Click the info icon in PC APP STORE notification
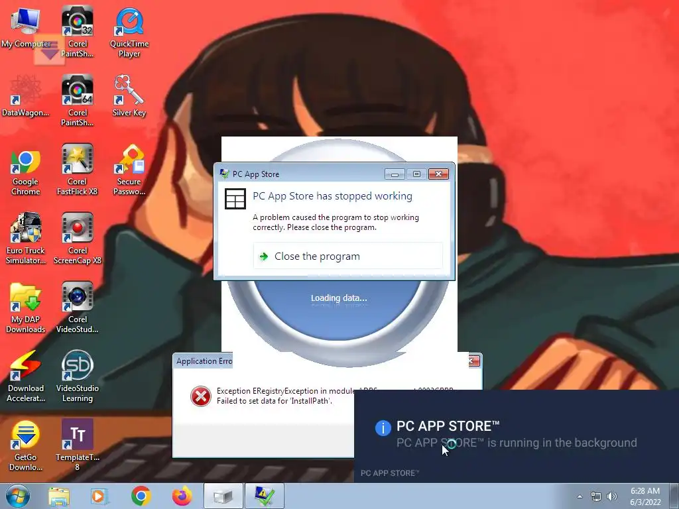Viewport: 679px width, 509px height. 383,427
